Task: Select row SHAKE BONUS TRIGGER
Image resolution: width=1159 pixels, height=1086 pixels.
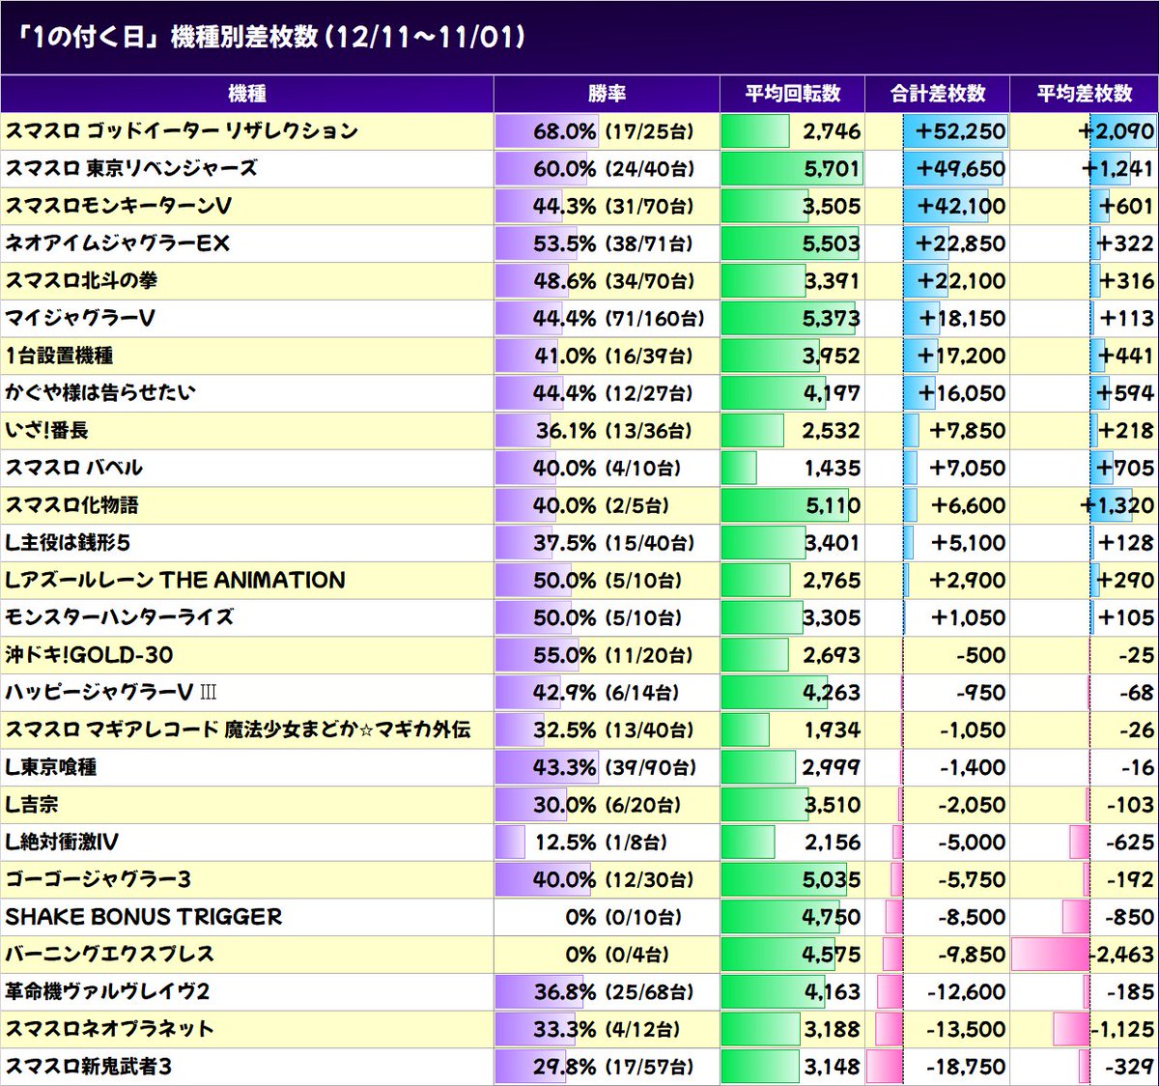Action: 579,918
